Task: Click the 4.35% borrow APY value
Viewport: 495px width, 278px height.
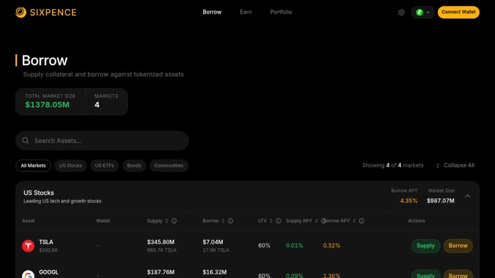Action: (x=409, y=201)
